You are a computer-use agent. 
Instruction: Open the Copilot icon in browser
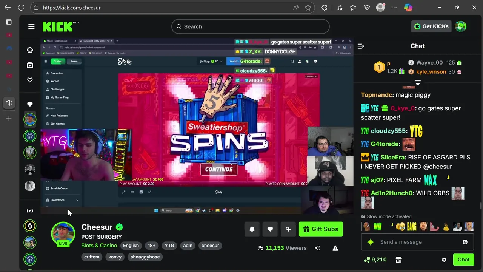408,8
